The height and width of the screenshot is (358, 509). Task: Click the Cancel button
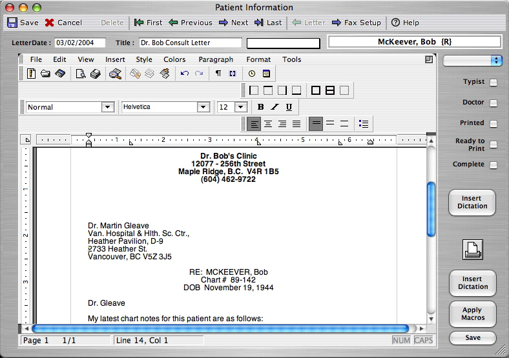tap(63, 23)
